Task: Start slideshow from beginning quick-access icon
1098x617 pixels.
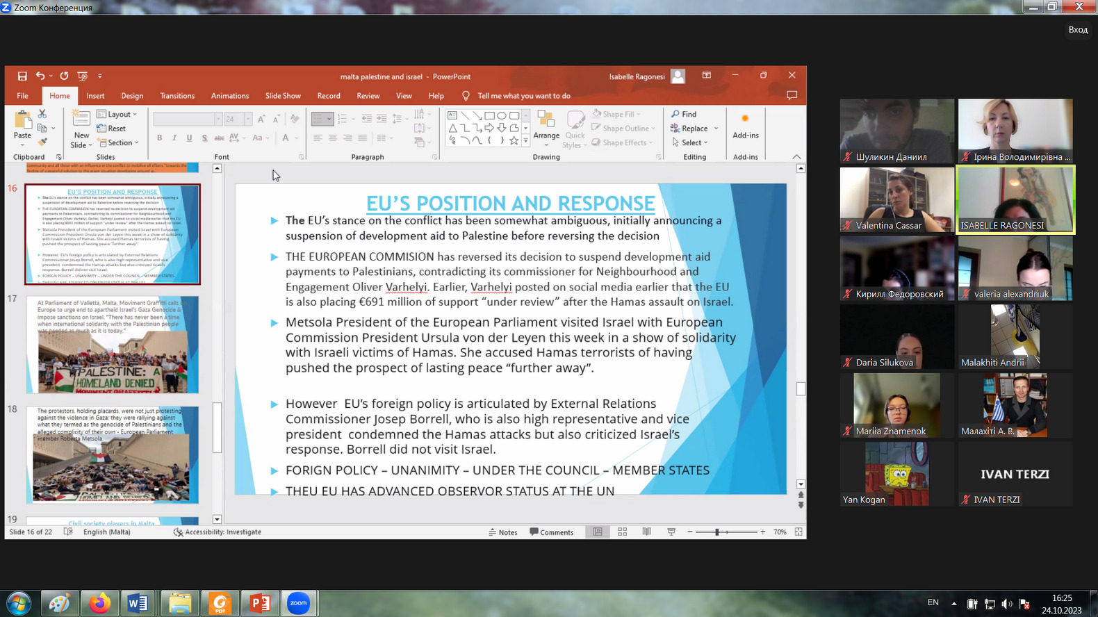Action: [x=83, y=76]
